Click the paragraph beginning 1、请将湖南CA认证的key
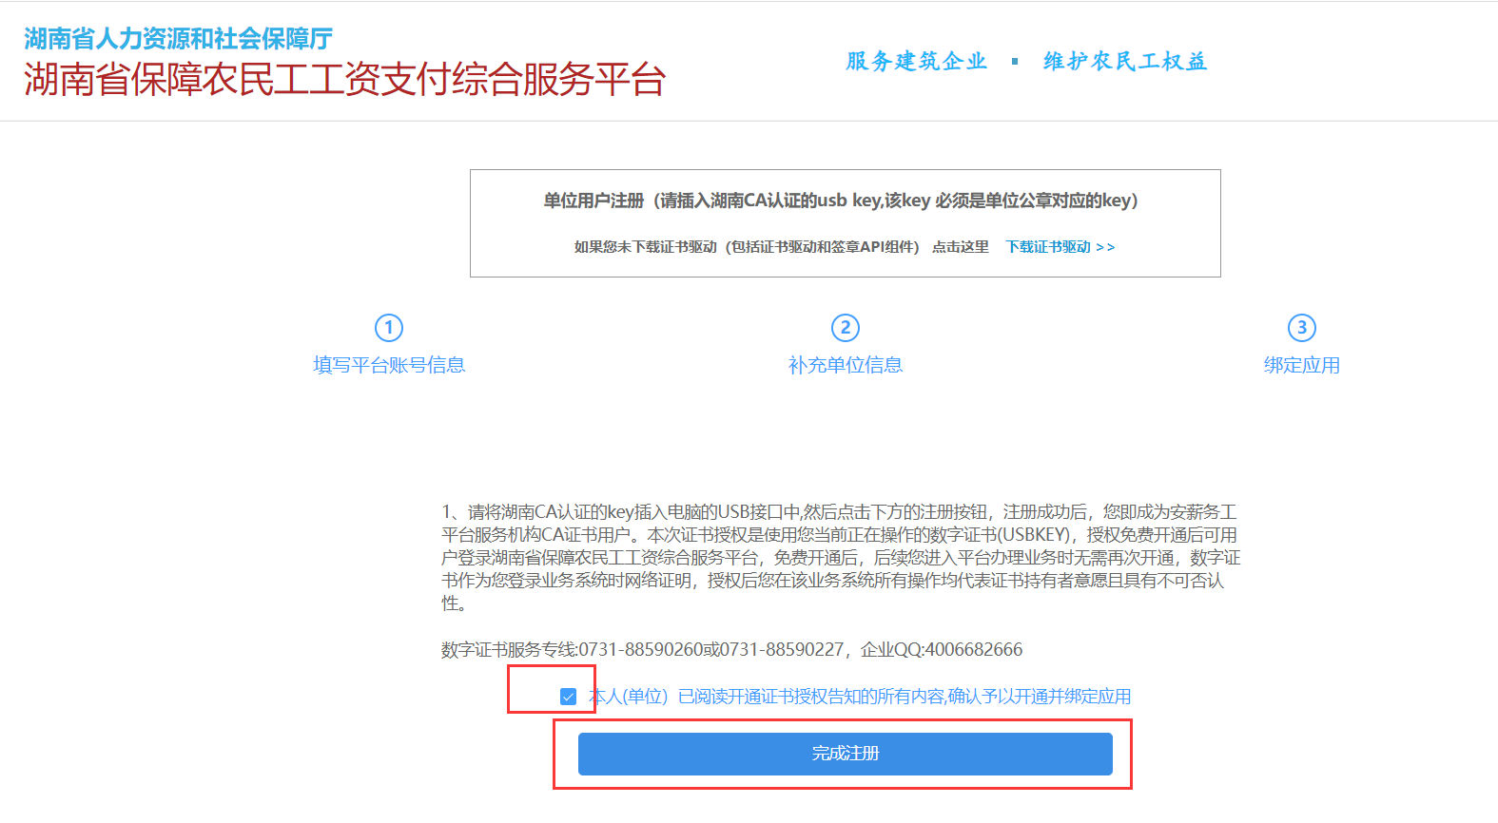The height and width of the screenshot is (823, 1498). [x=841, y=558]
